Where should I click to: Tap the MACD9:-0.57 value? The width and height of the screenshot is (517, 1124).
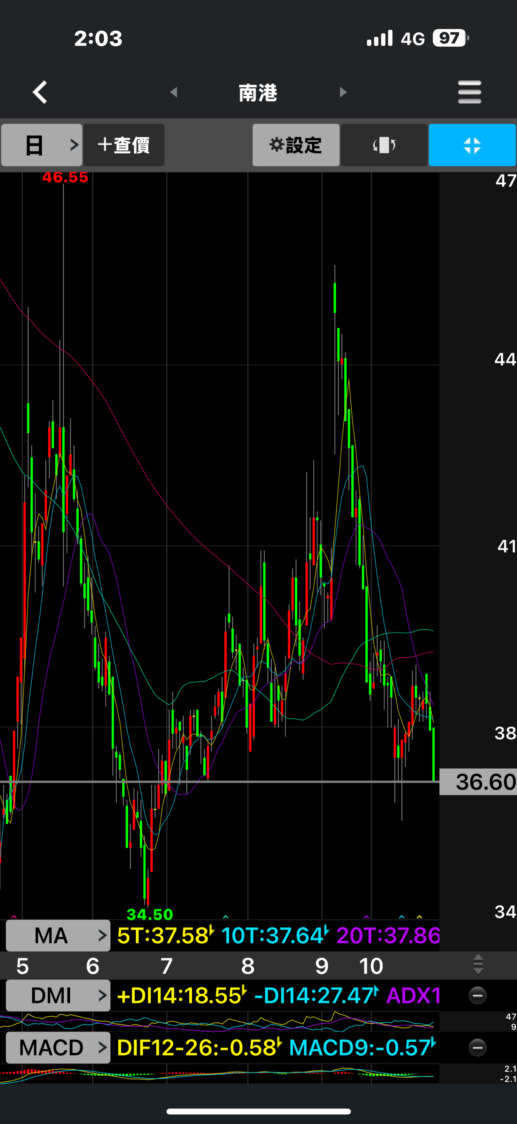pyautogui.click(x=362, y=1047)
